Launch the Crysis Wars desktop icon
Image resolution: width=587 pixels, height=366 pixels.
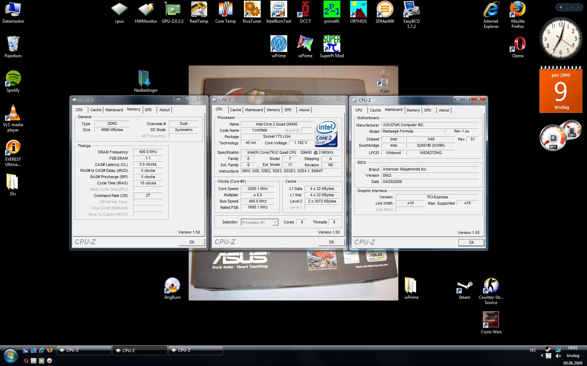491,323
